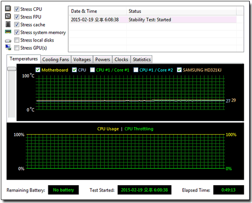Screen dimensions: 252x203
Task: Show the CPU #1 / Core #1 temperature line
Action: coord(92,70)
